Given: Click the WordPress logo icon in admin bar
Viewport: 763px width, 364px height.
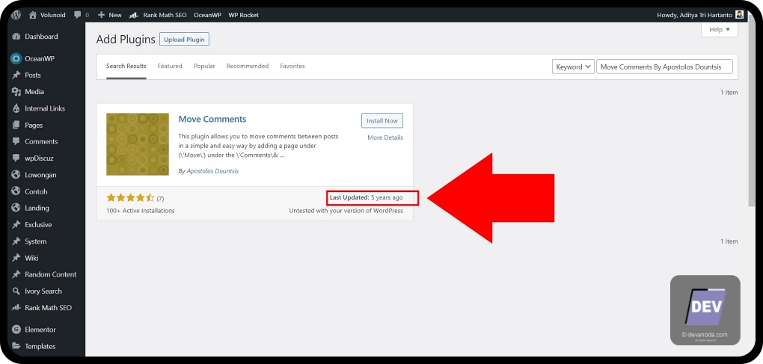Looking at the screenshot, I should [16, 15].
